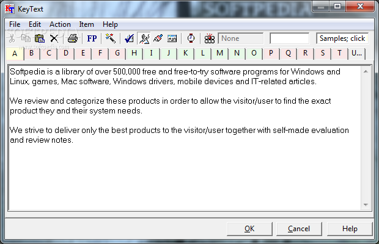Open the magic wand wizard tool
The height and width of the screenshot is (244, 379).
click(x=110, y=38)
